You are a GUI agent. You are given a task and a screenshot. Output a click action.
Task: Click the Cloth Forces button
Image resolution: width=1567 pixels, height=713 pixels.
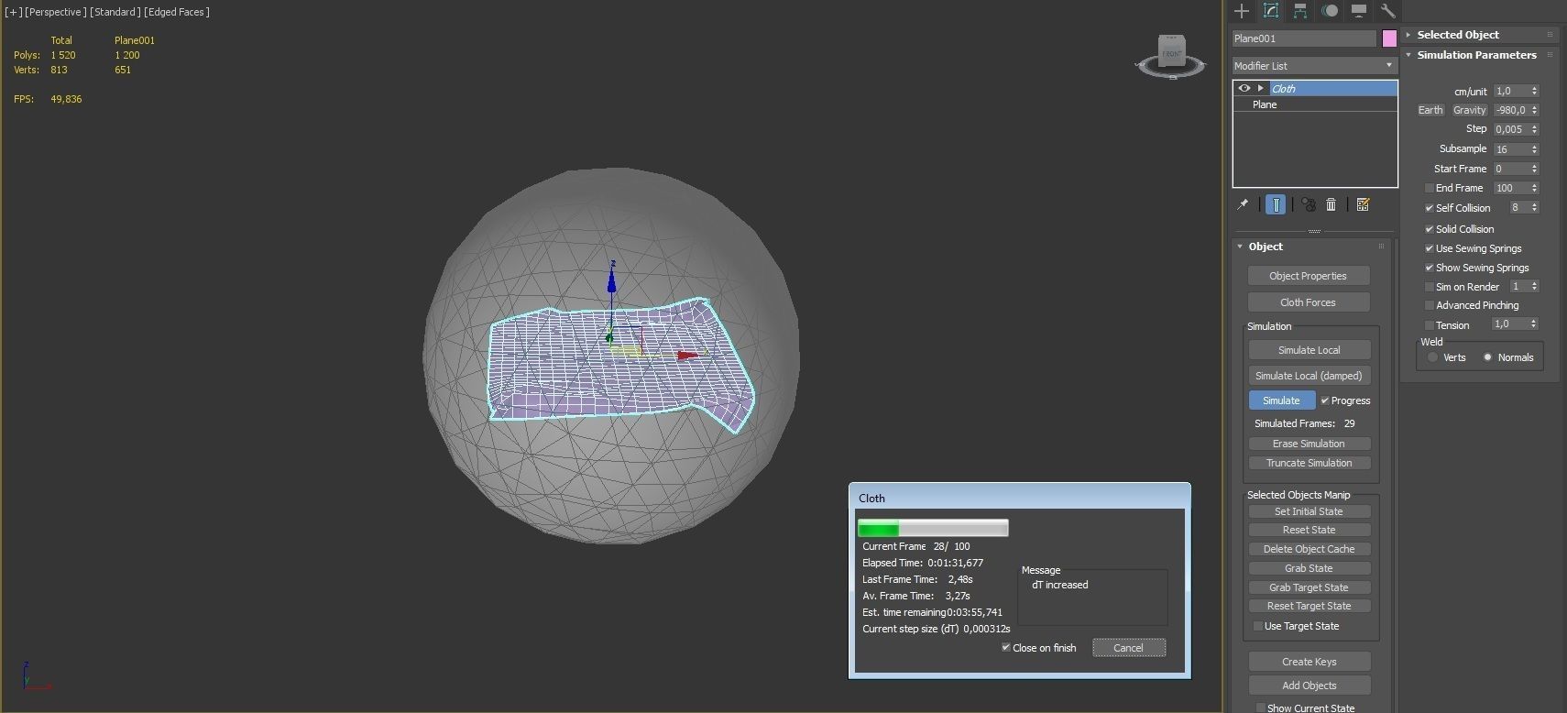(1309, 302)
